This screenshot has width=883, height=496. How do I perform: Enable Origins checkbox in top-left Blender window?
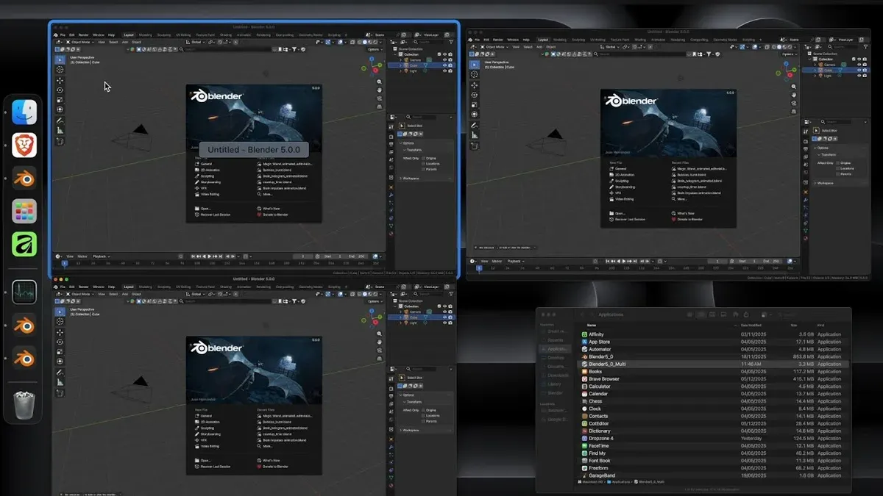pyautogui.click(x=424, y=158)
